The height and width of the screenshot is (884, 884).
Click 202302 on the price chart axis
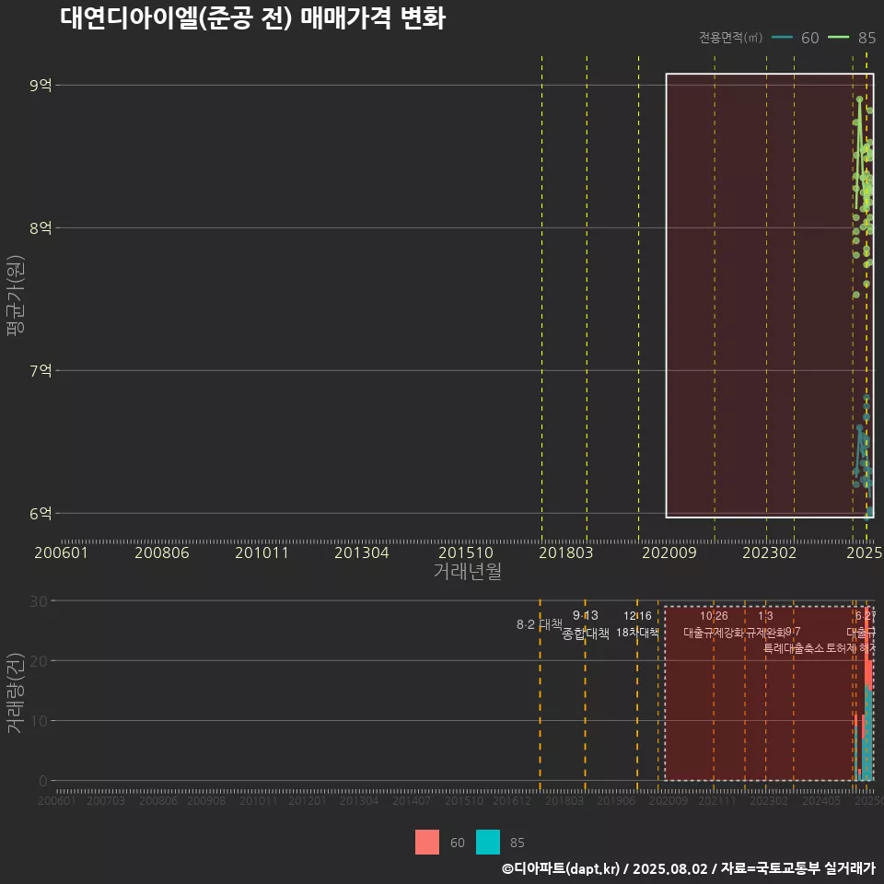coord(770,552)
